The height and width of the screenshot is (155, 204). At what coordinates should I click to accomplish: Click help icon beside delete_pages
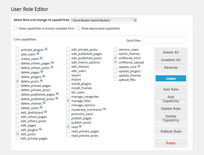[x=42, y=72]
